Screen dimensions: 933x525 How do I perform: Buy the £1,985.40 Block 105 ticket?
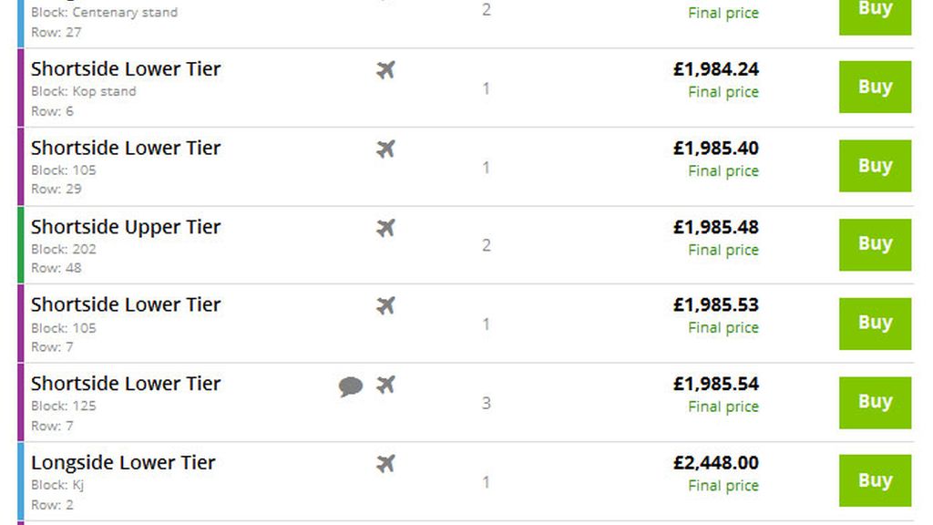click(x=875, y=166)
